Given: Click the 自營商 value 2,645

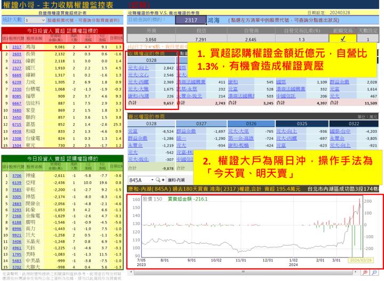Looking at the screenshot, I should point(251,39).
